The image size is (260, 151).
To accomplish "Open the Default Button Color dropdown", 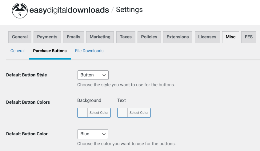I will 93,134.
